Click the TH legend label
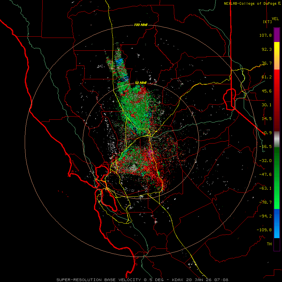Image resolution: width=282 pixels, height=282 pixels. [269, 244]
